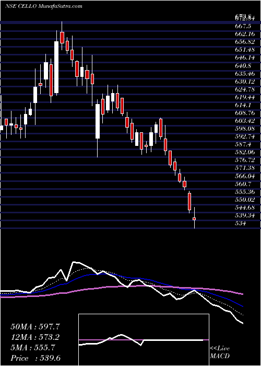Click the 662.16 price axis label
Viewport: 261px width, 366px height.
pos(245,34)
